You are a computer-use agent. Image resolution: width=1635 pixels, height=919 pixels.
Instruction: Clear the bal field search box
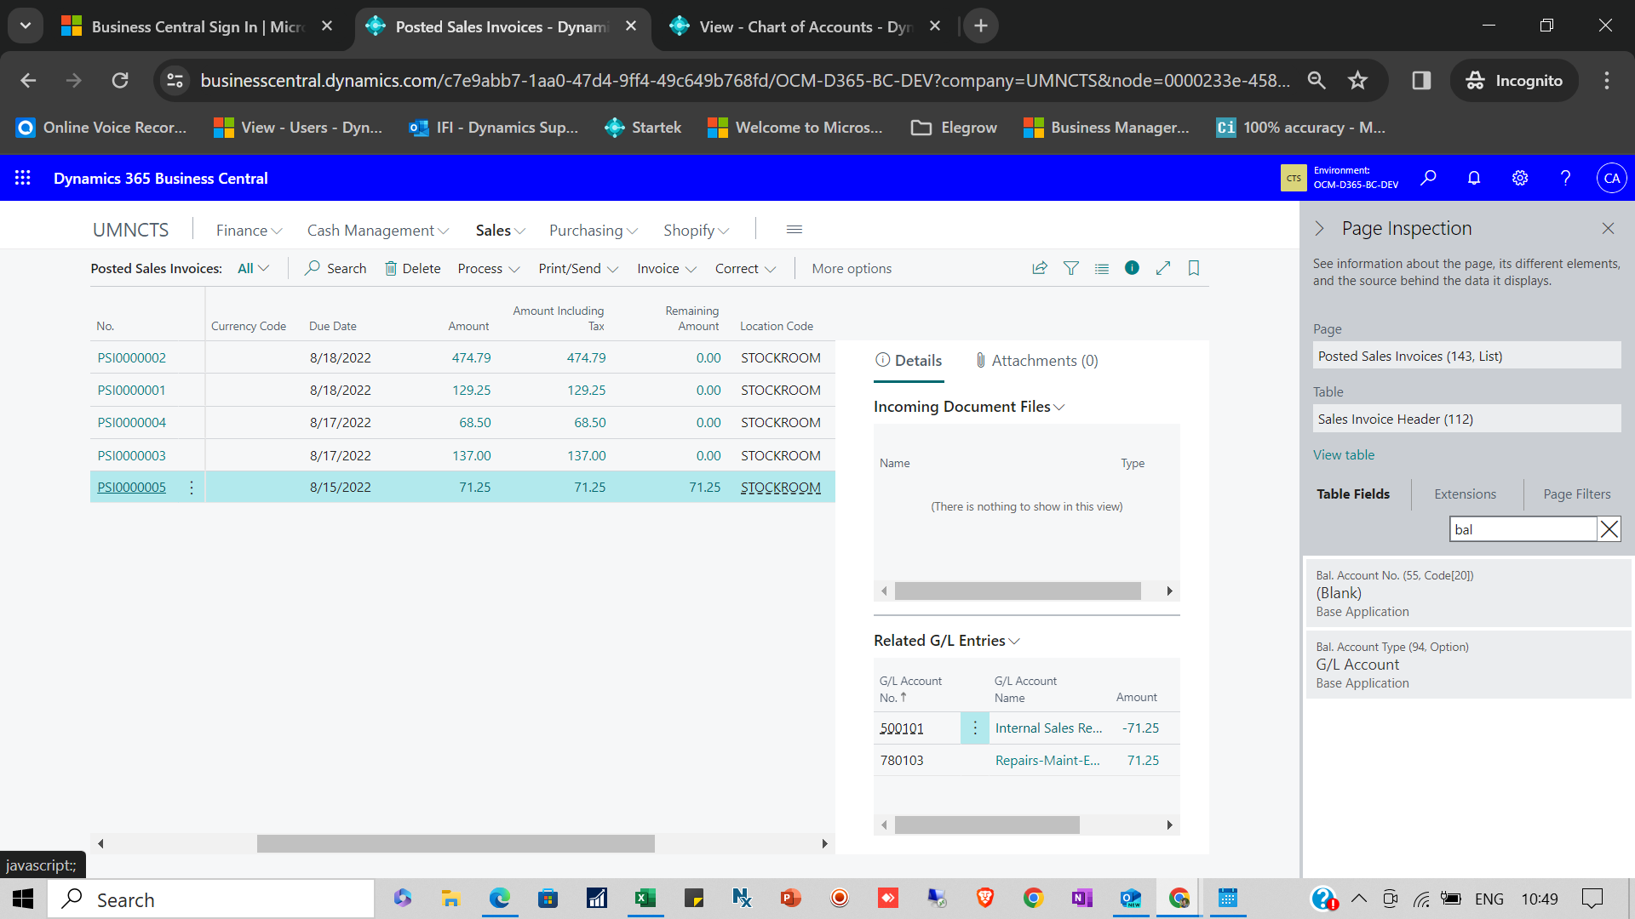coord(1609,528)
